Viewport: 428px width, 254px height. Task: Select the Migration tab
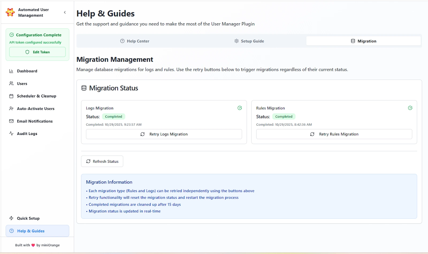pyautogui.click(x=363, y=41)
